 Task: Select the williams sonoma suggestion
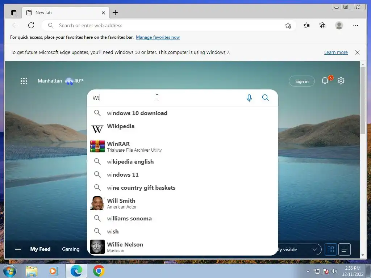click(x=183, y=218)
